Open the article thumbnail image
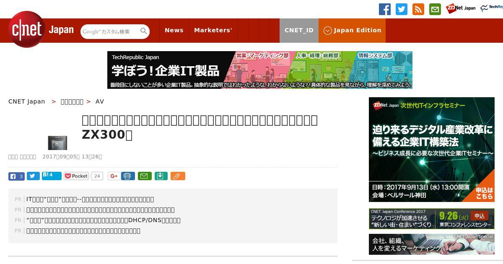Viewport: 503px width, 264px height. 57,143
